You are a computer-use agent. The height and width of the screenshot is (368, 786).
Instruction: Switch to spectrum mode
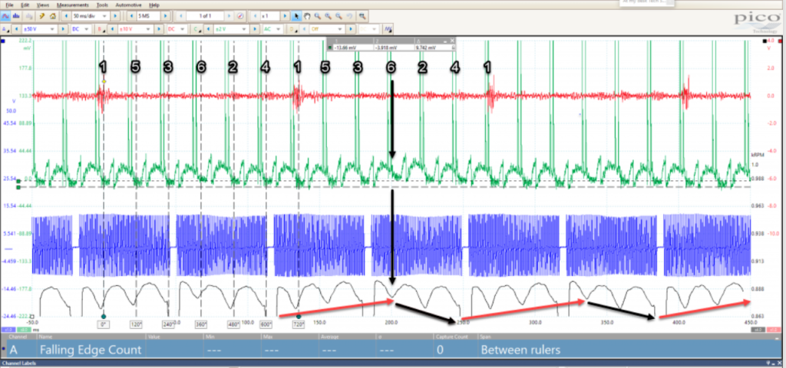point(15,16)
